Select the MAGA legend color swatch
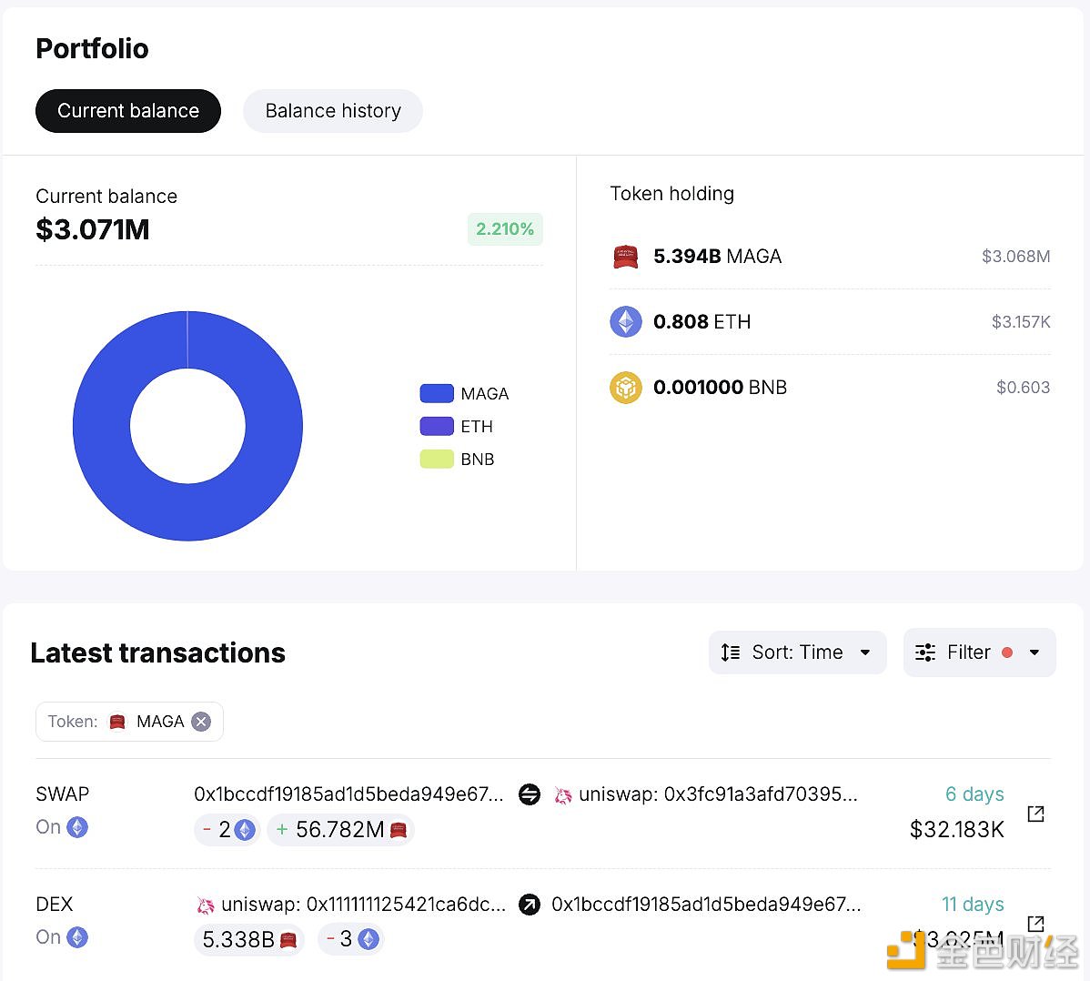The height and width of the screenshot is (981, 1090). coord(437,393)
